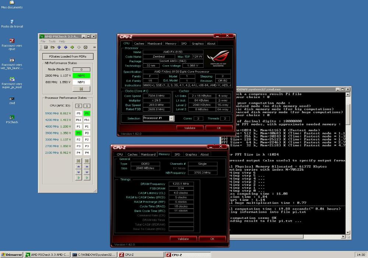Open File menu in PSCheck

pos(43,41)
